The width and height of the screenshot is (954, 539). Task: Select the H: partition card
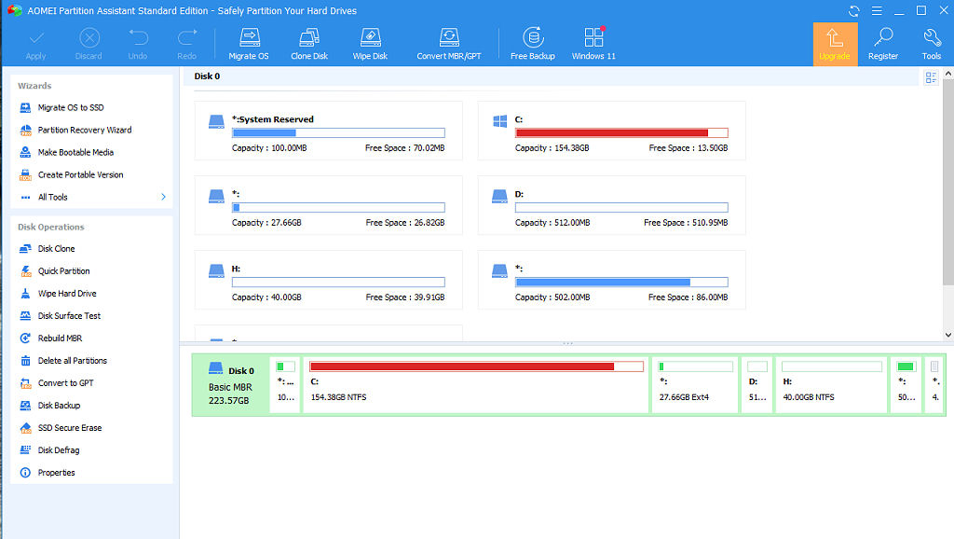pos(329,280)
